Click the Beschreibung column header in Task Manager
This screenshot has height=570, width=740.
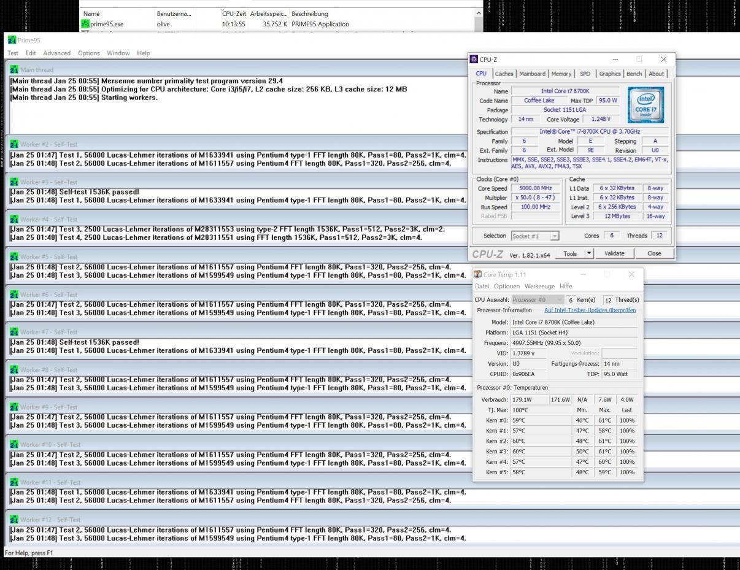click(x=309, y=13)
